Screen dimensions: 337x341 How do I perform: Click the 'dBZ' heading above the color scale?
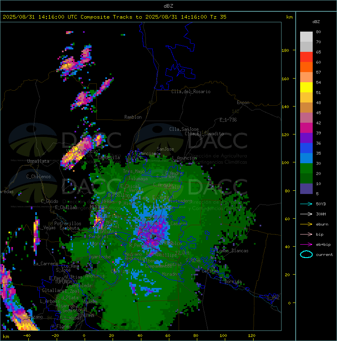tap(316, 22)
